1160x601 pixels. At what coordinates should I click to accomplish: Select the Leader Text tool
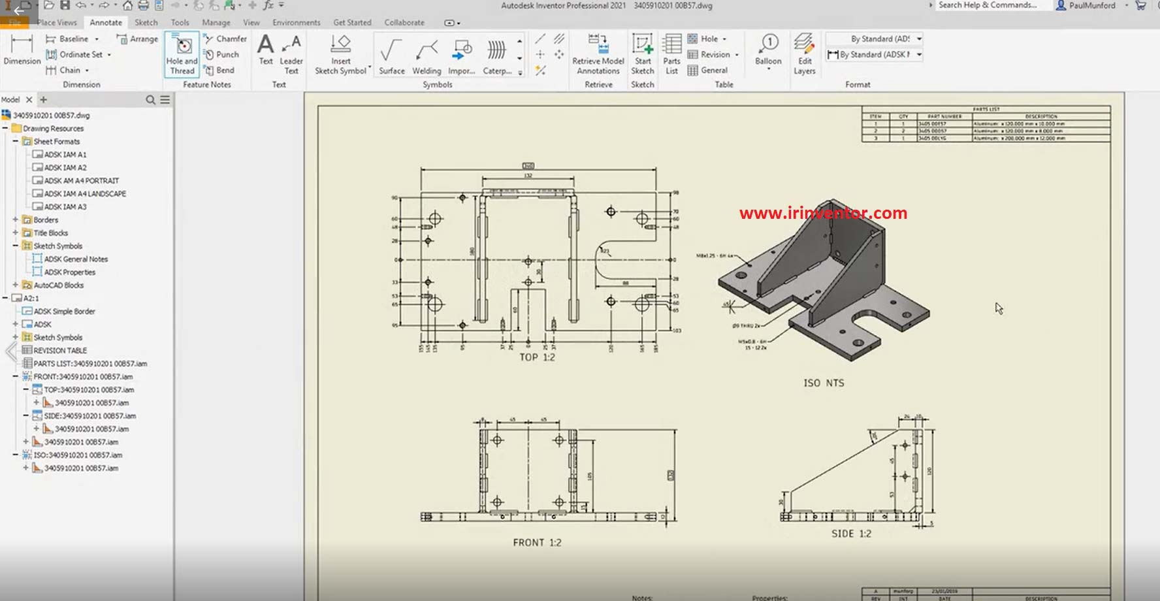(x=291, y=54)
